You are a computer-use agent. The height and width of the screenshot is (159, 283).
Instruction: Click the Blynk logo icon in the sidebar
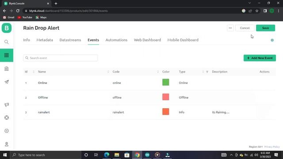pos(7,28)
